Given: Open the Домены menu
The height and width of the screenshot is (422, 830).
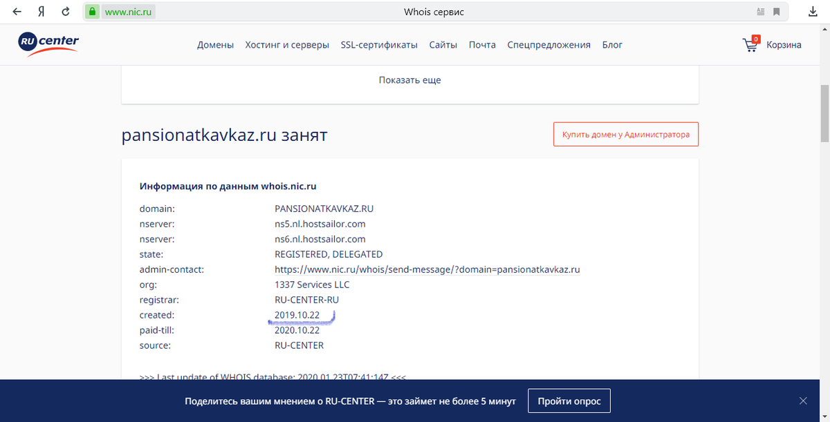Looking at the screenshot, I should (215, 44).
